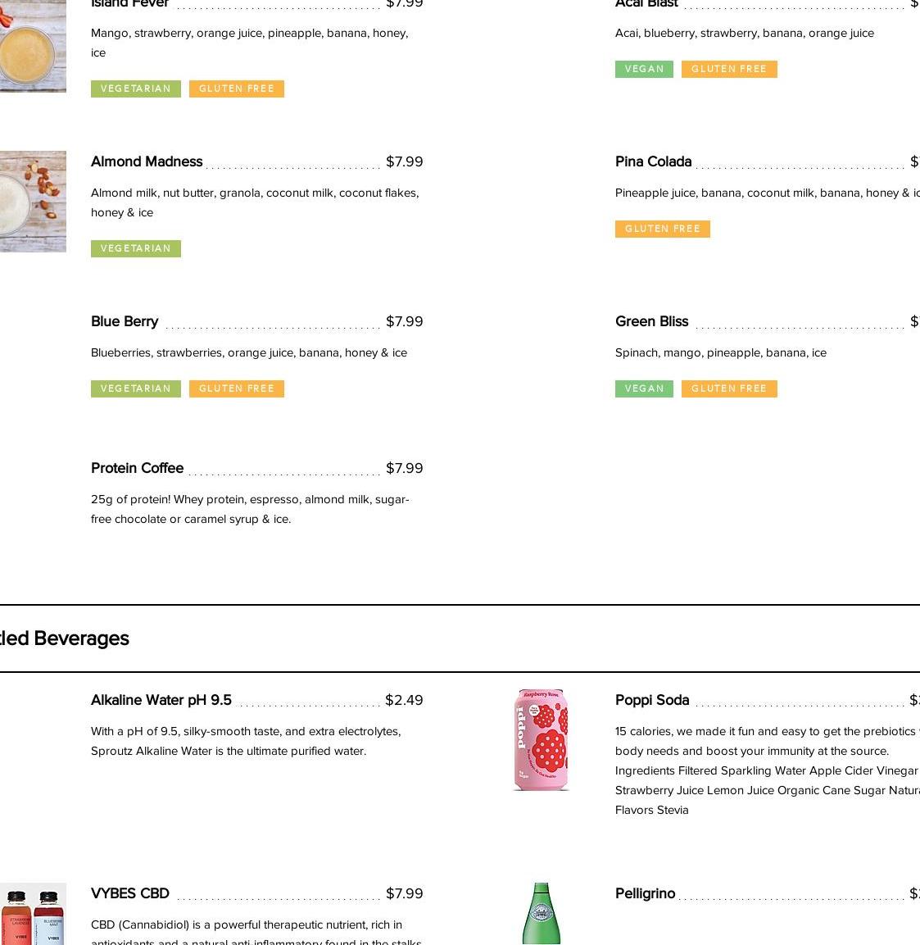Select the VYBES CBD item title

click(x=130, y=893)
